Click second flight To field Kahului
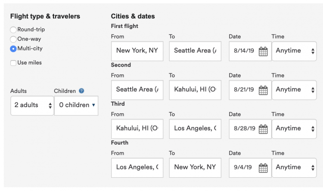Viewport: 323px width, 191px height. tap(195, 89)
